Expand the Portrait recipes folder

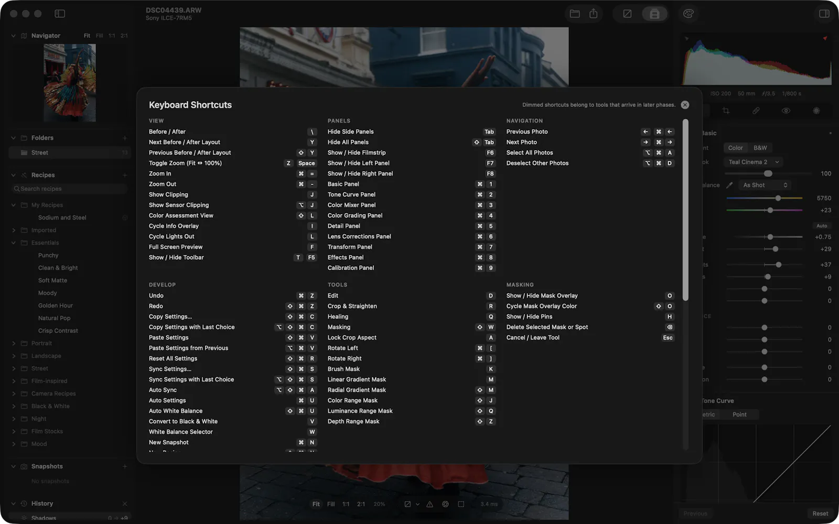pyautogui.click(x=14, y=343)
